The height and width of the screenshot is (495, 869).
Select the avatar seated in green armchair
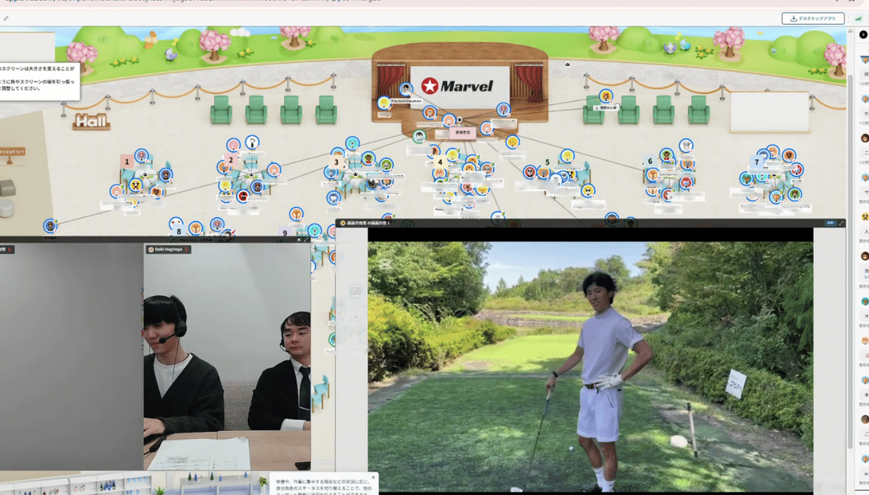pos(606,96)
